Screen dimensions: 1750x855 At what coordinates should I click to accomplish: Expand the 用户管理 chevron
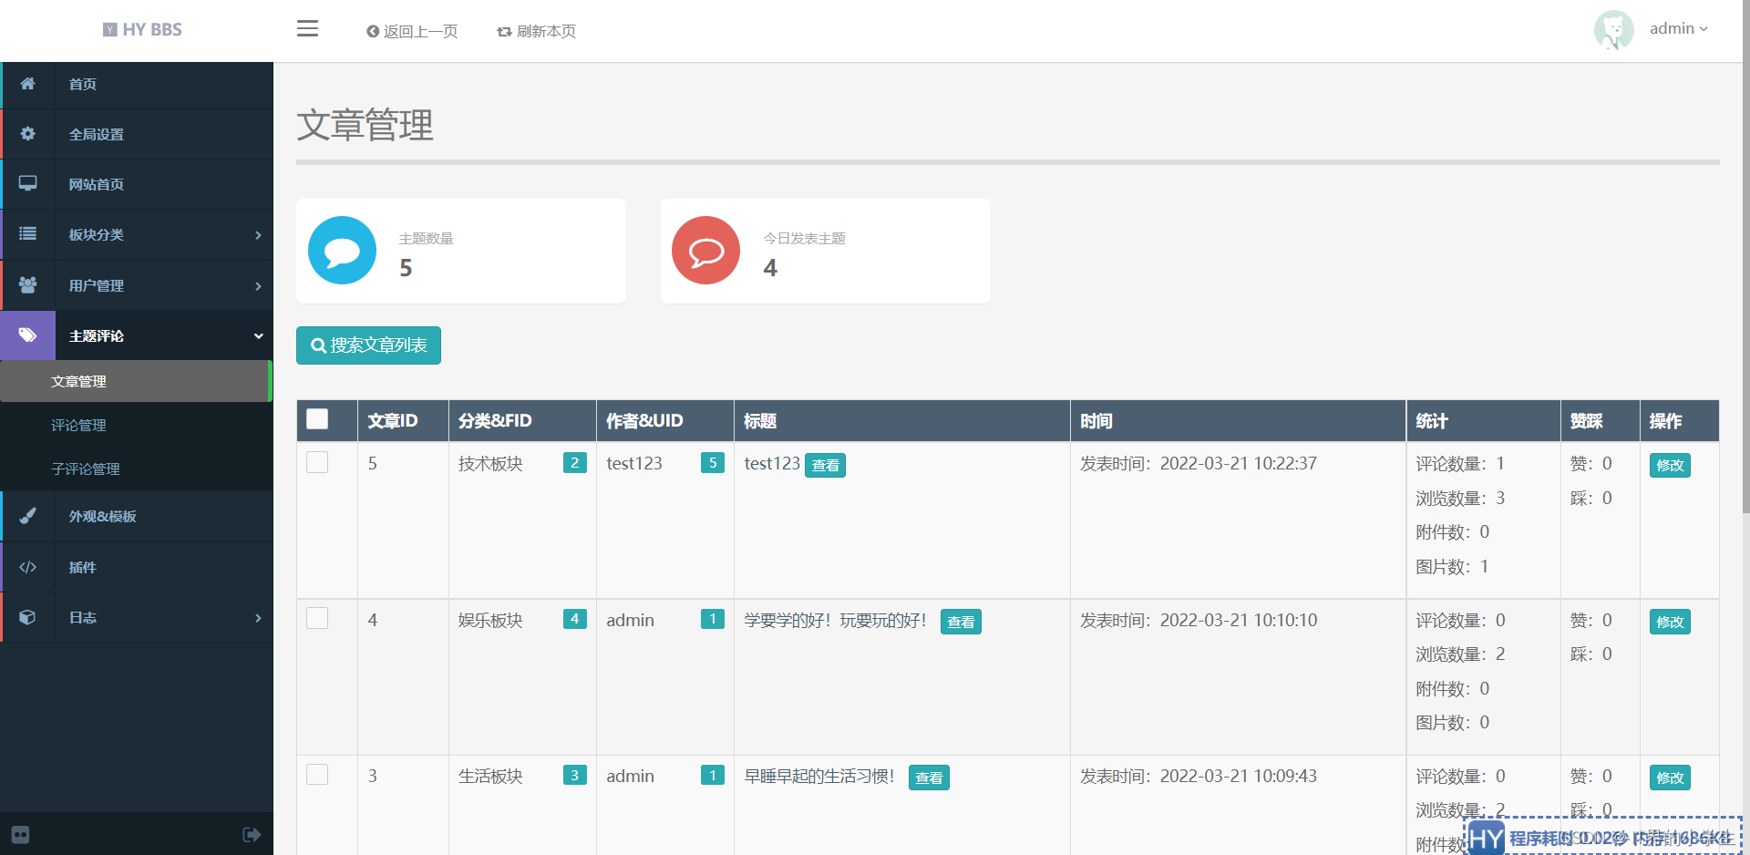coord(258,286)
